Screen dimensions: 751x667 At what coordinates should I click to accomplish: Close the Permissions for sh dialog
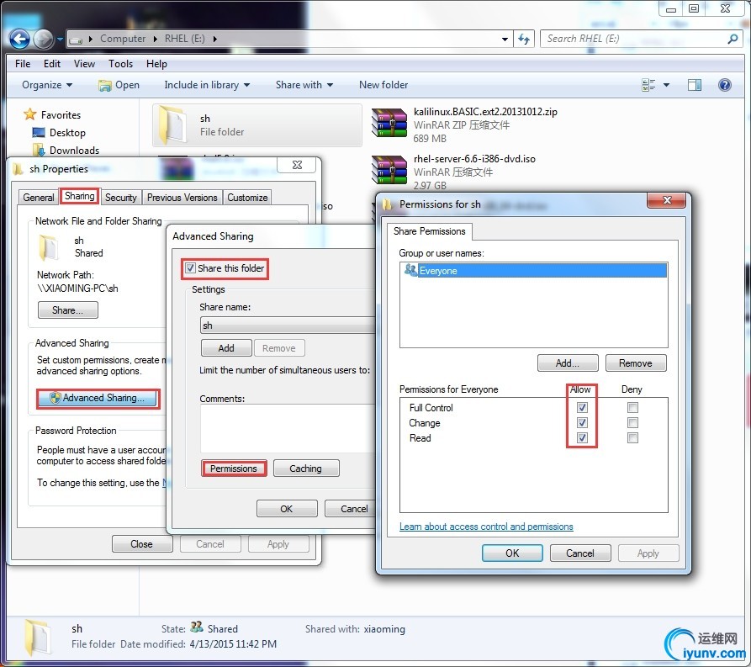point(667,200)
